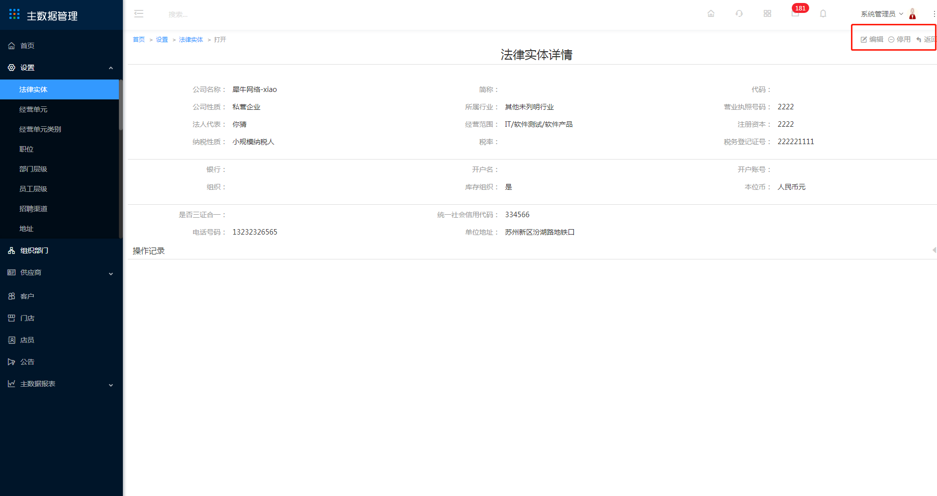Click the 门店 shop icon in sidebar
937x496 pixels.
(x=11, y=318)
